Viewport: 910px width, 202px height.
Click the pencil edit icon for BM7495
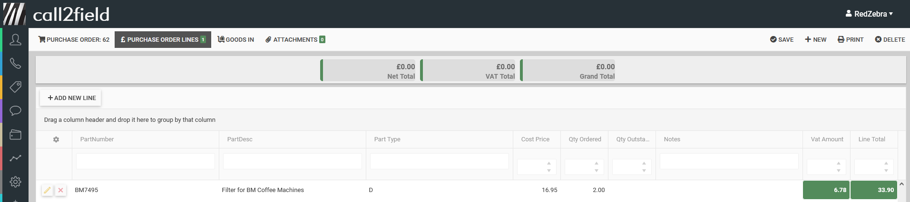click(47, 190)
